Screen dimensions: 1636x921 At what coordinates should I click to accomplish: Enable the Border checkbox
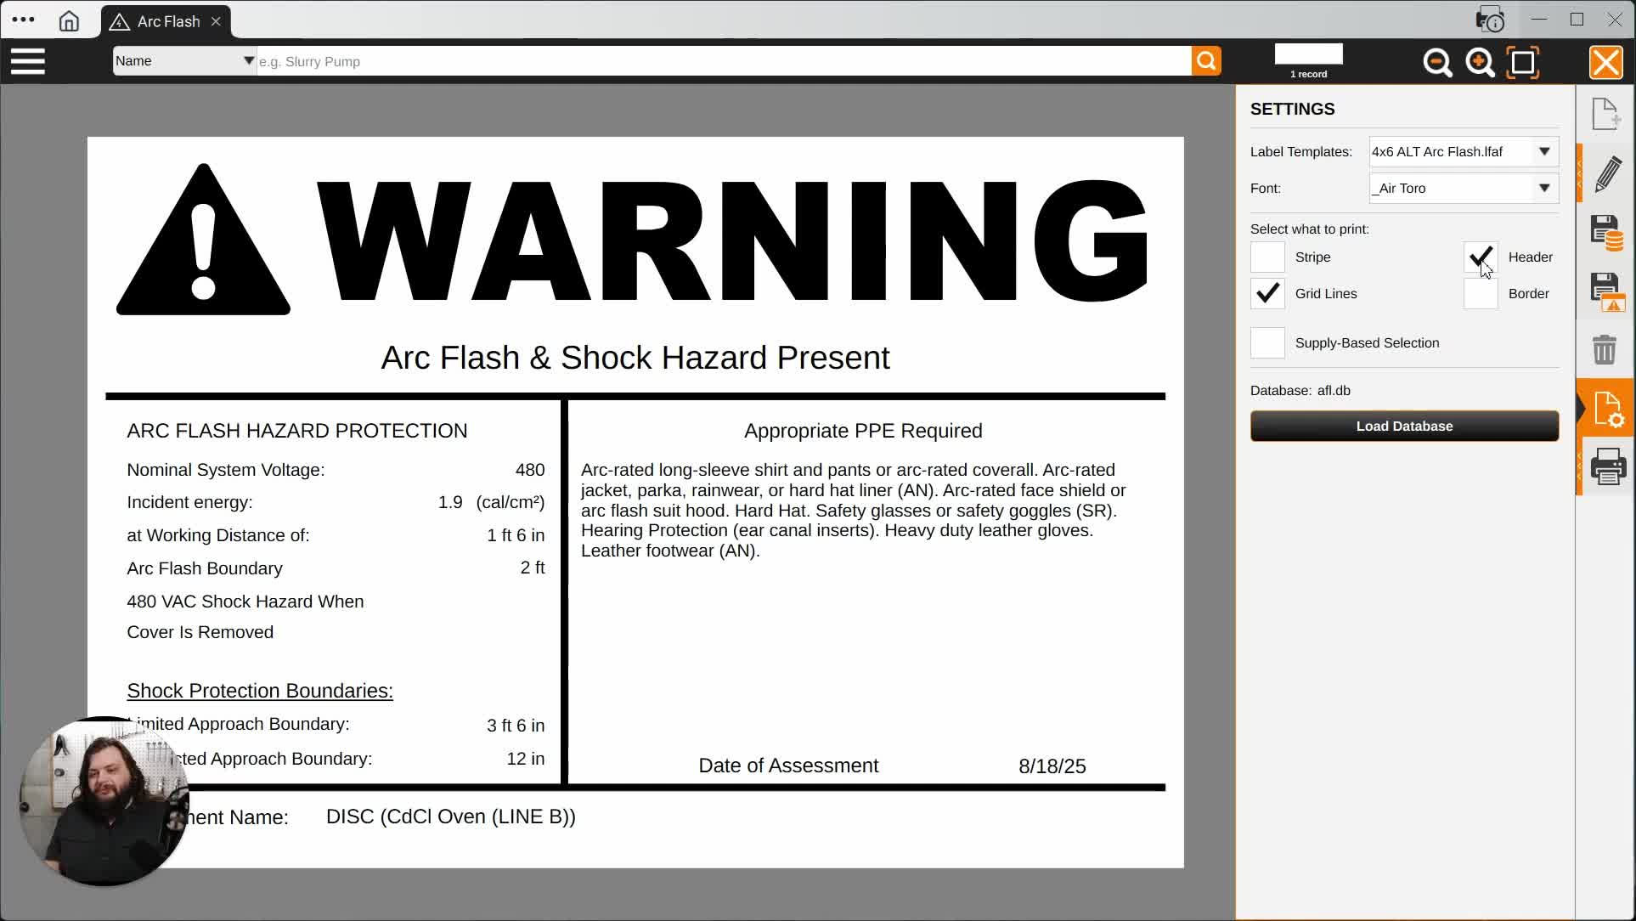1481,293
